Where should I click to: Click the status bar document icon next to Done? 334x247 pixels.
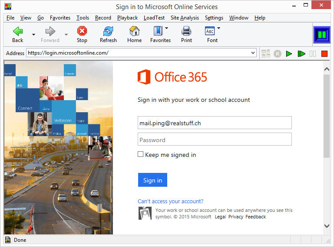(8, 240)
